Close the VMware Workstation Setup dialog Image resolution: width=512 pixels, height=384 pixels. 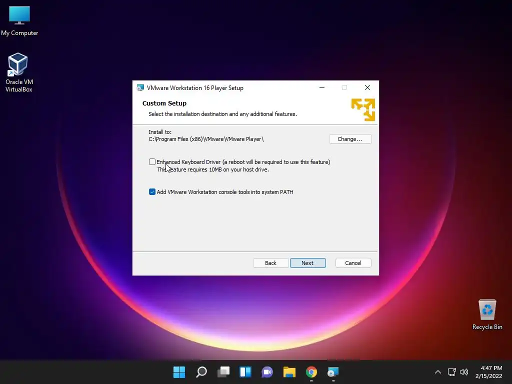click(367, 87)
